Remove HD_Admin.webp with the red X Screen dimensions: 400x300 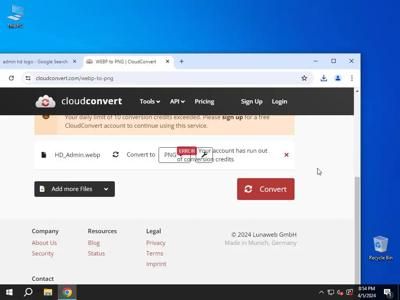[286, 155]
